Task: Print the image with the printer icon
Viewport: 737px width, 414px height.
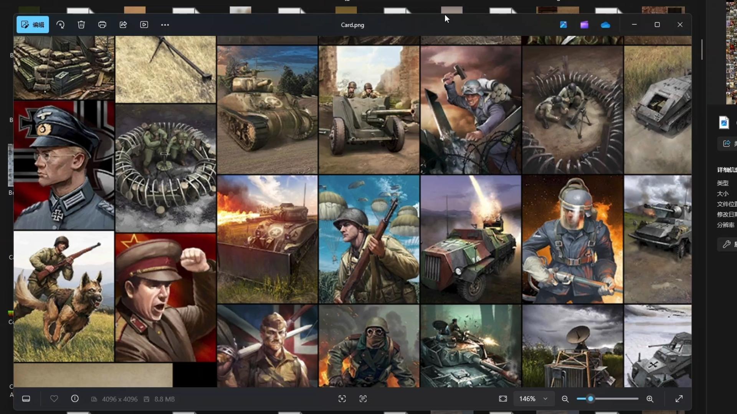Action: click(102, 25)
